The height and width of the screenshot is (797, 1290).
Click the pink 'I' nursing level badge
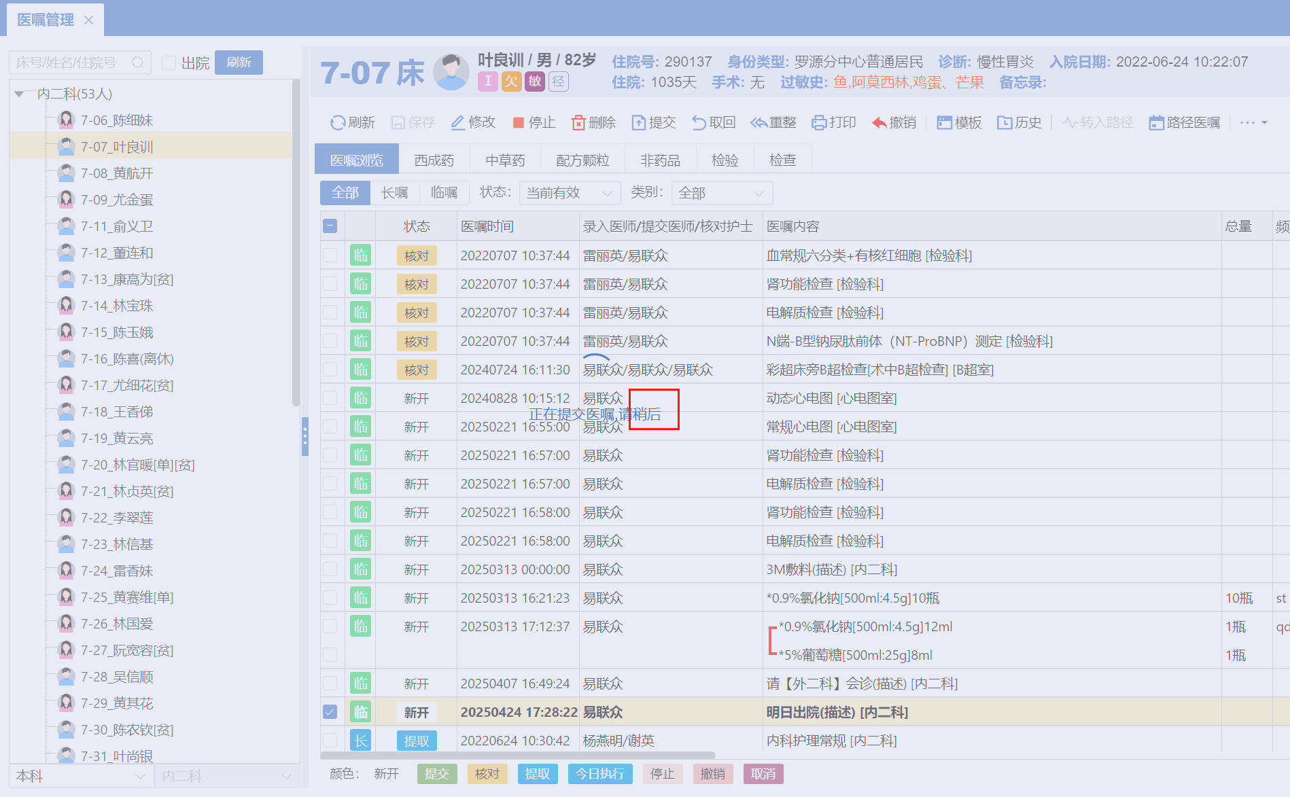pos(487,82)
